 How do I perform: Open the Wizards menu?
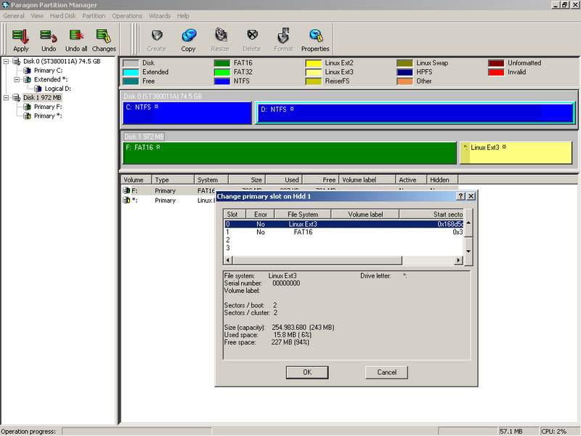(x=160, y=16)
